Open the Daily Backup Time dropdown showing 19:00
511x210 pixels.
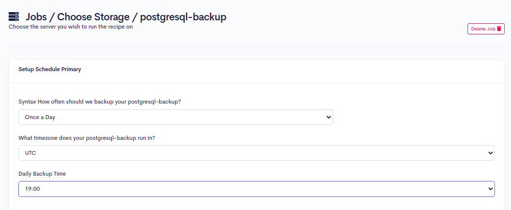click(x=256, y=189)
